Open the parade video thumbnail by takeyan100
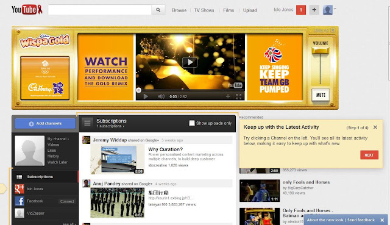The width and height of the screenshot is (390, 225). coord(117,203)
